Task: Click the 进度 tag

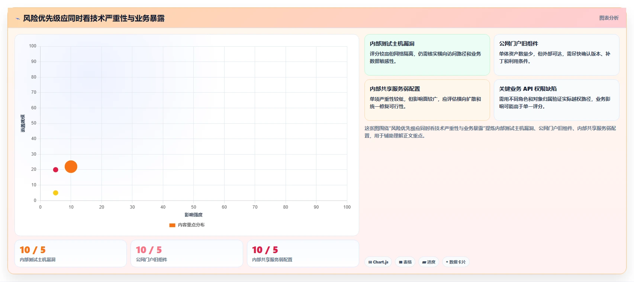Action: (429, 262)
